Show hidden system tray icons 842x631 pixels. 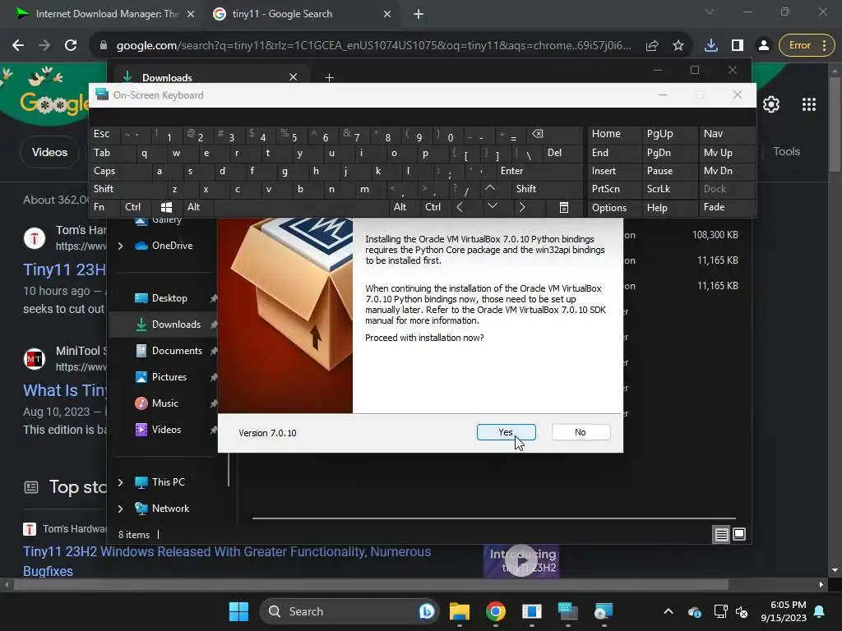[x=669, y=611]
